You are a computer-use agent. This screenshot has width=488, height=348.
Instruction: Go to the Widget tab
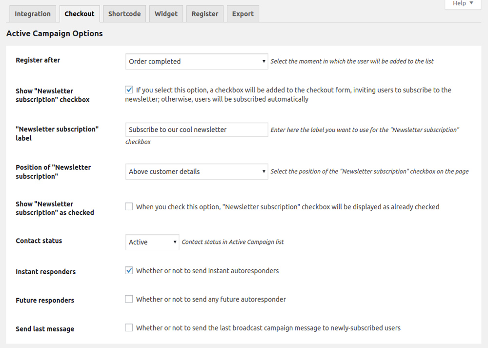(166, 14)
